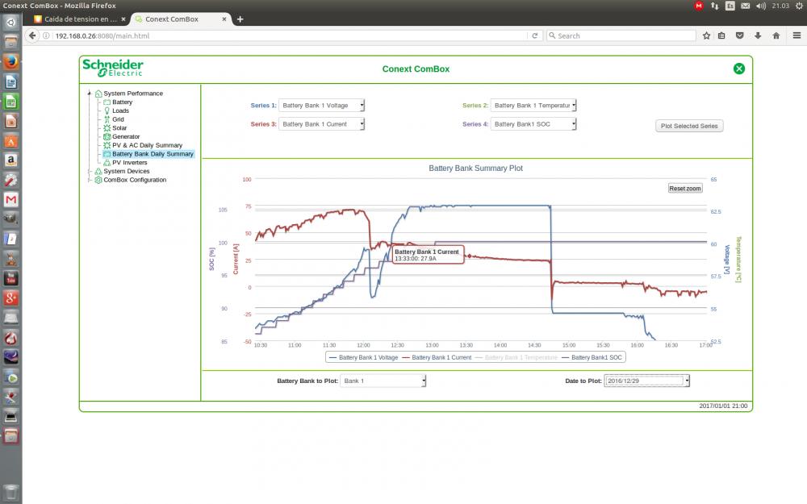Viewport: 807px width, 504px height.
Task: Click the Battery icon in the tree
Action: click(x=107, y=102)
